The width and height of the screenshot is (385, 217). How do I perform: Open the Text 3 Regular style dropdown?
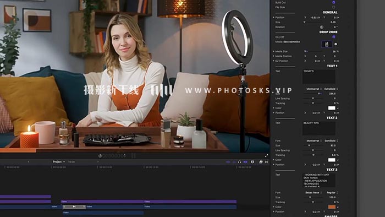pos(332,192)
